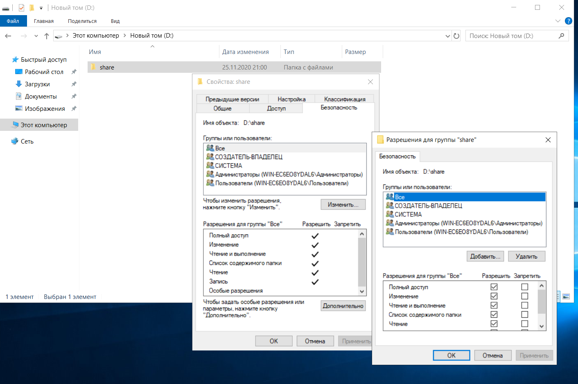Image resolution: width=578 pixels, height=384 pixels.
Task: Open the Общие tab in Properties
Action: (223, 108)
